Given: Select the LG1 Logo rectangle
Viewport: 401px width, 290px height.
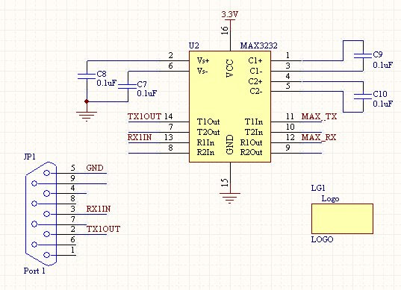Looking at the screenshot, I should click(342, 218).
